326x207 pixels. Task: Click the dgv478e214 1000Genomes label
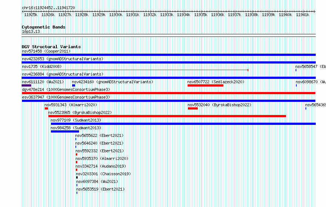(66, 89)
